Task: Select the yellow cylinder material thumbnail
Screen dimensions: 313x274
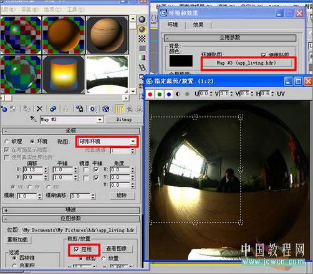Action: pyautogui.click(x=64, y=75)
